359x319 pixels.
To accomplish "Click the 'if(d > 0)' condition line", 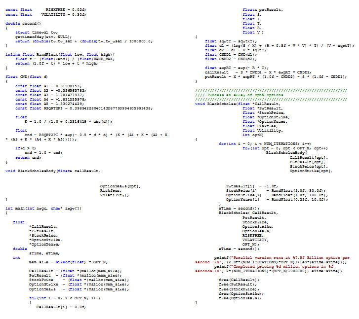I will pos(25,148).
